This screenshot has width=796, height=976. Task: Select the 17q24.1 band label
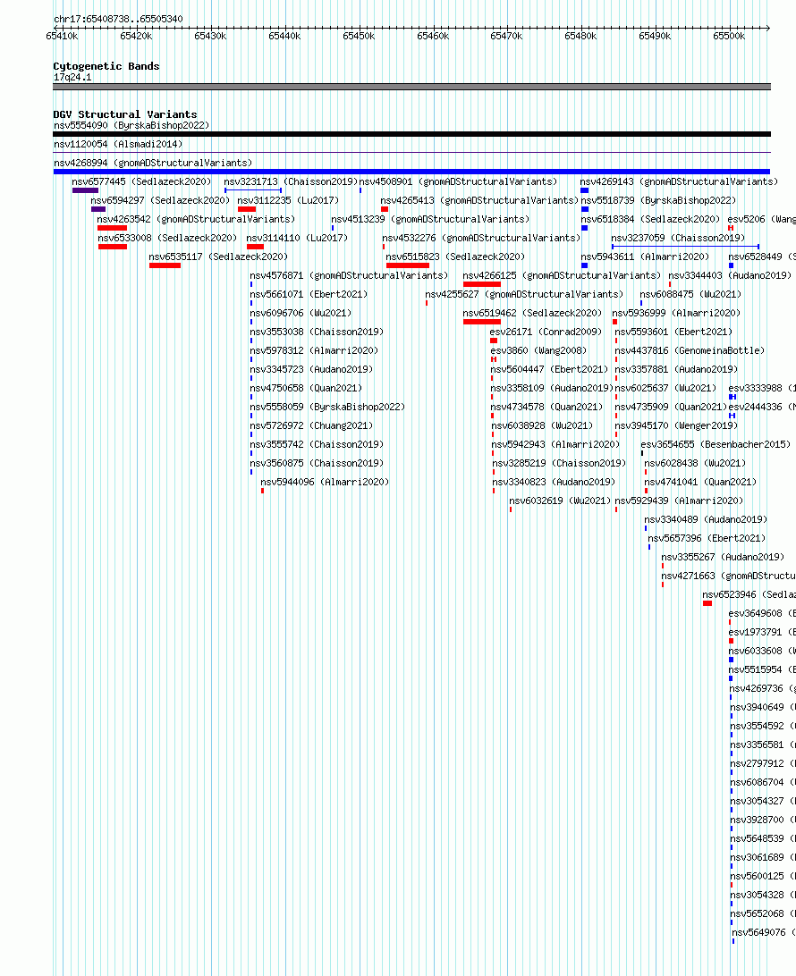click(72, 77)
